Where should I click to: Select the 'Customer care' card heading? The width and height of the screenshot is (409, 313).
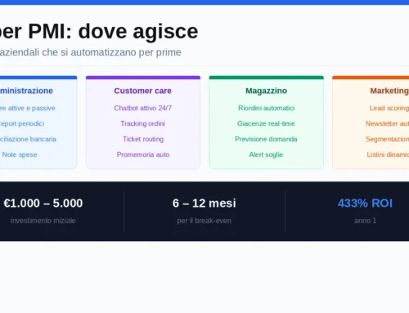pyautogui.click(x=143, y=91)
